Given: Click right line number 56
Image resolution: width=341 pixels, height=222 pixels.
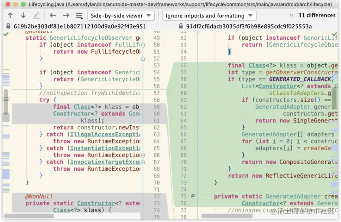Looking at the screenshot, I should [183, 65].
